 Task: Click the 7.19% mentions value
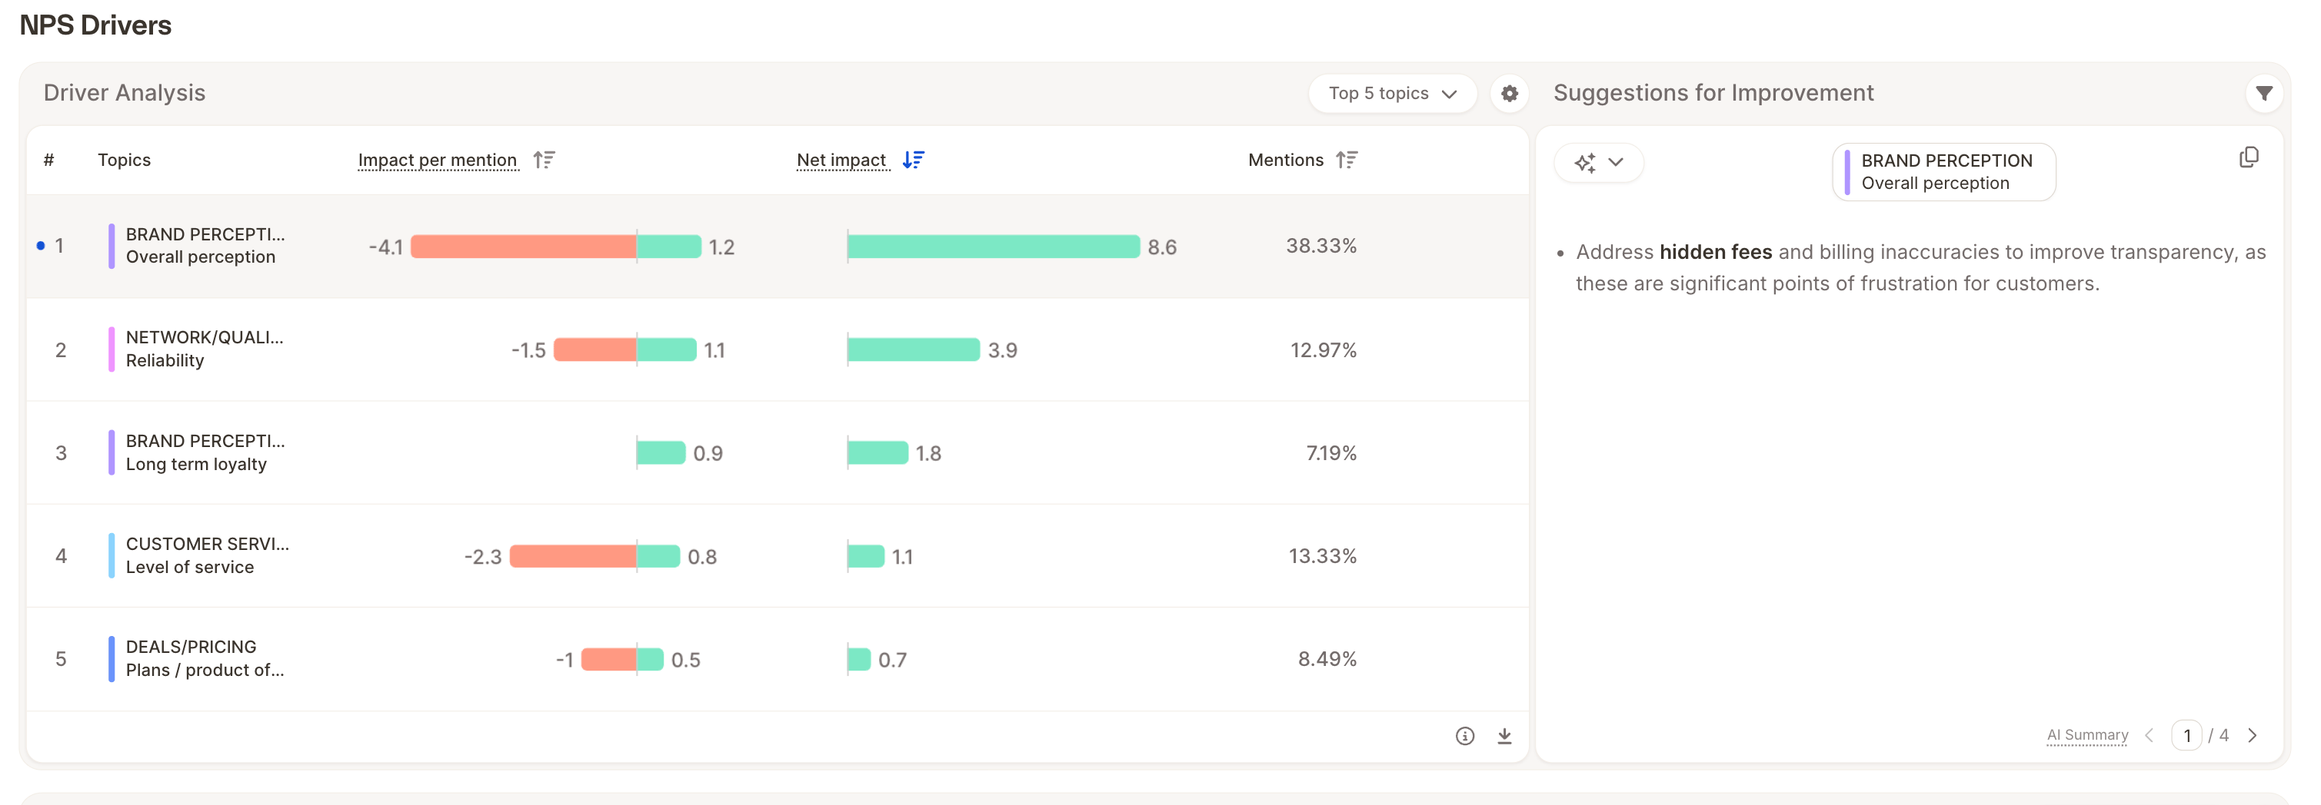point(1330,453)
